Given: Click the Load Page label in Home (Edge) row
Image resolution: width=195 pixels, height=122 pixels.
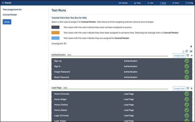Looking at the screenshot, I should tap(129, 99).
